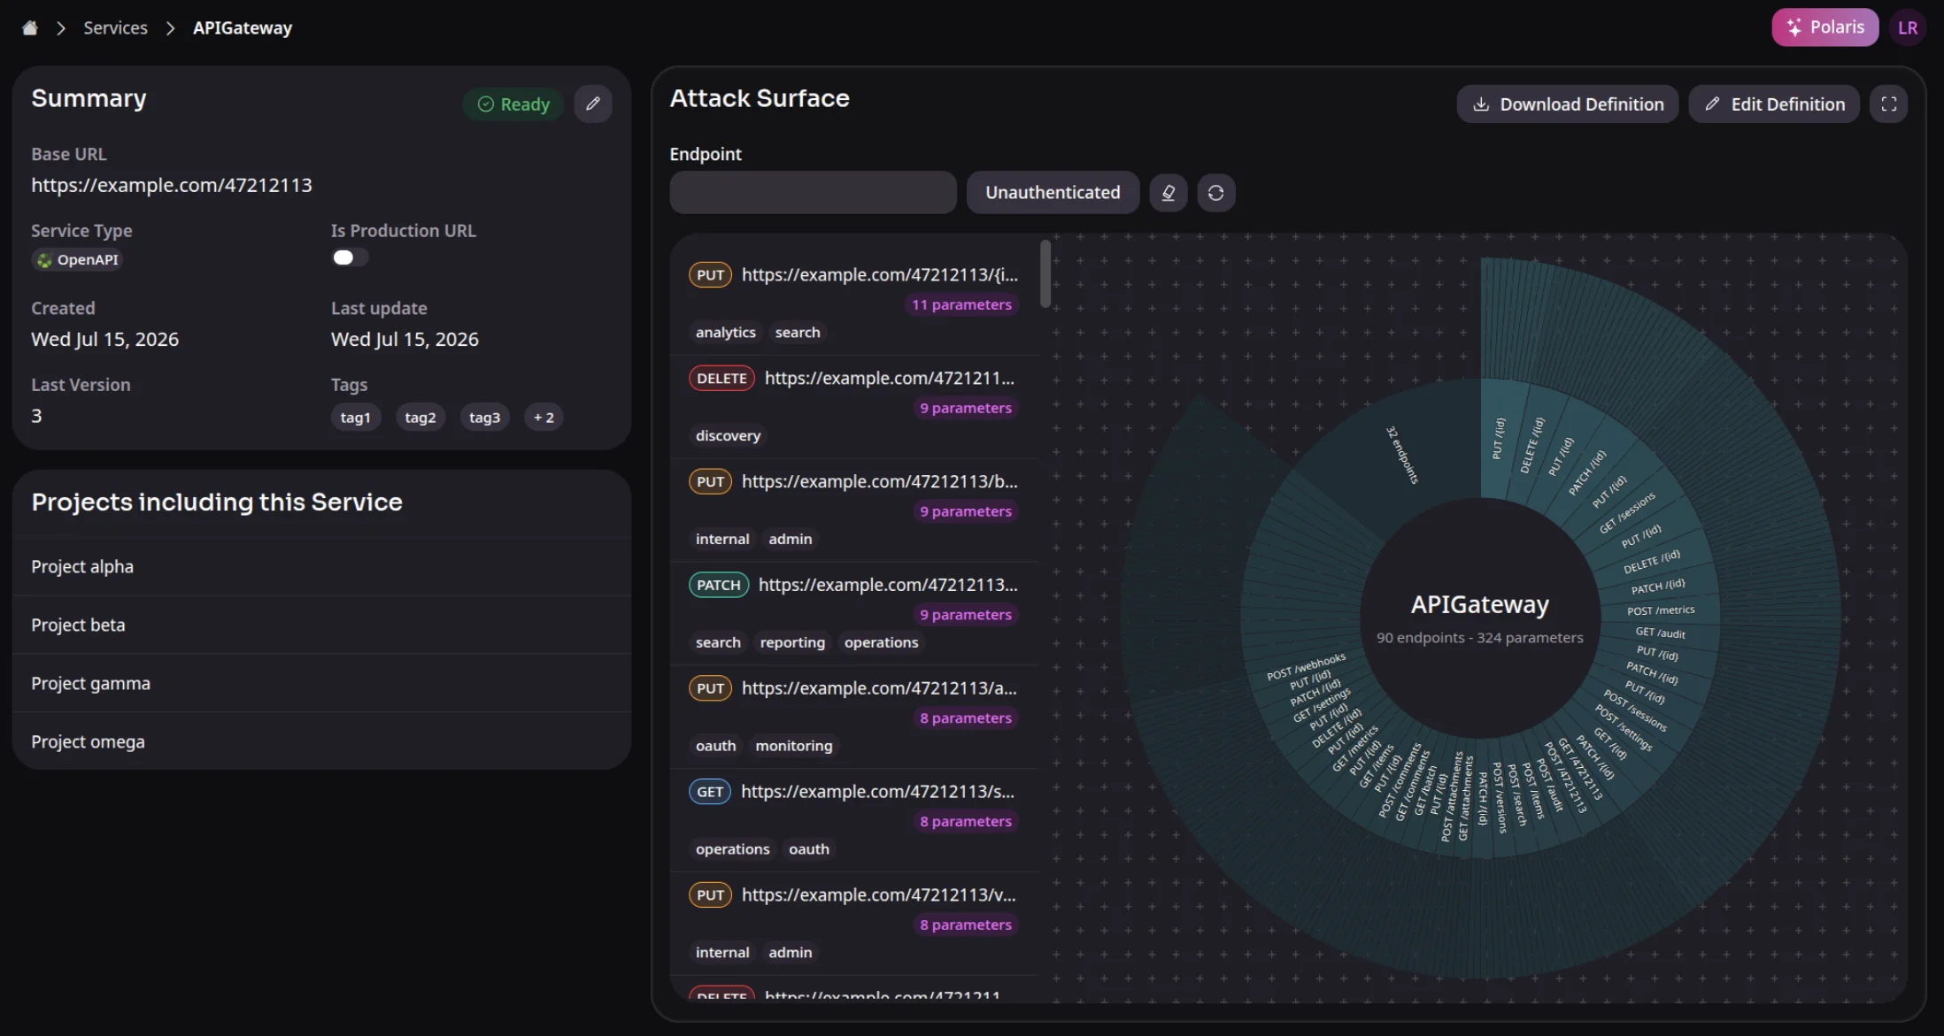The image size is (1944, 1036).
Task: Click the home icon in breadcrumb
Action: click(30, 28)
